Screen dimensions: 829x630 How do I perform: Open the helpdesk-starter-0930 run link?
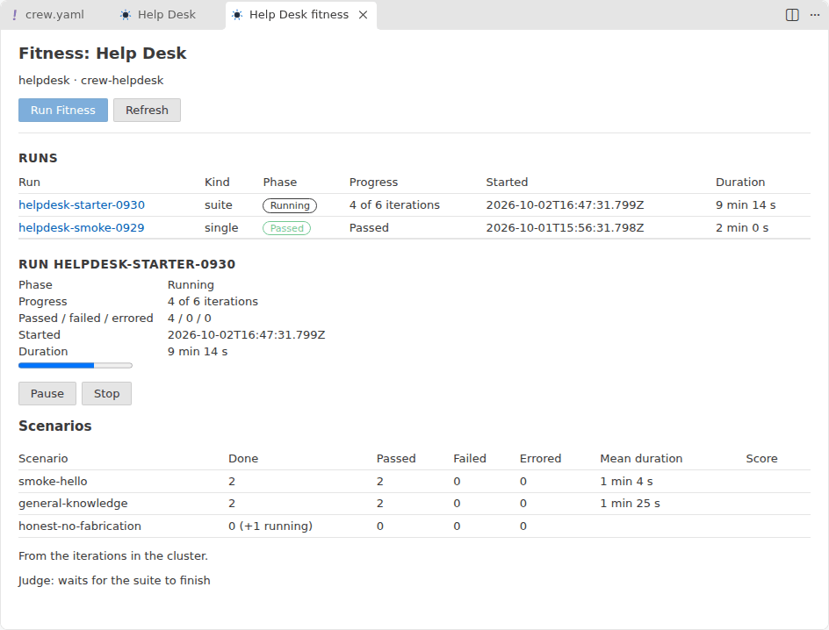click(82, 205)
